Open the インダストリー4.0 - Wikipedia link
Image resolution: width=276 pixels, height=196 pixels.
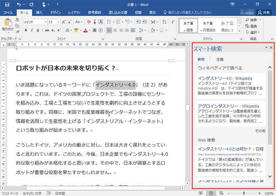point(225,78)
